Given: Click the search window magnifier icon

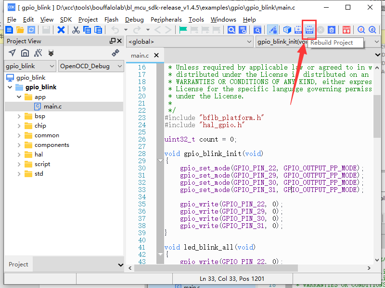Looking at the screenshot, I should 257,30.
